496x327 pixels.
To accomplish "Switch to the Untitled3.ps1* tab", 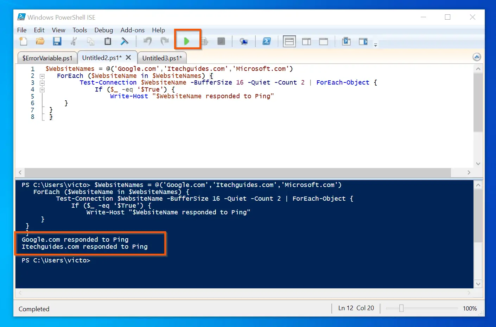I will (162, 58).
